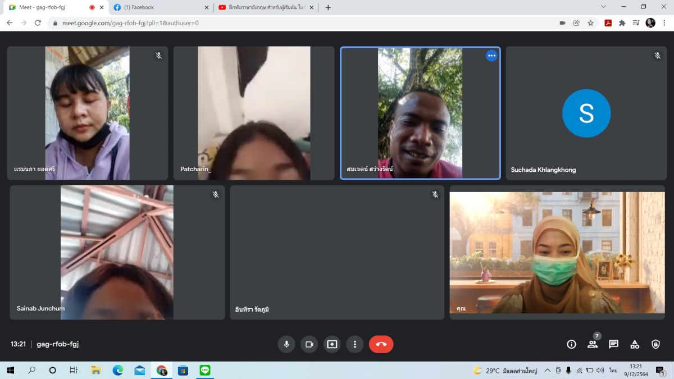Viewport: 674px width, 379px height.
Task: Switch to the Facebook tab
Action: 160,7
